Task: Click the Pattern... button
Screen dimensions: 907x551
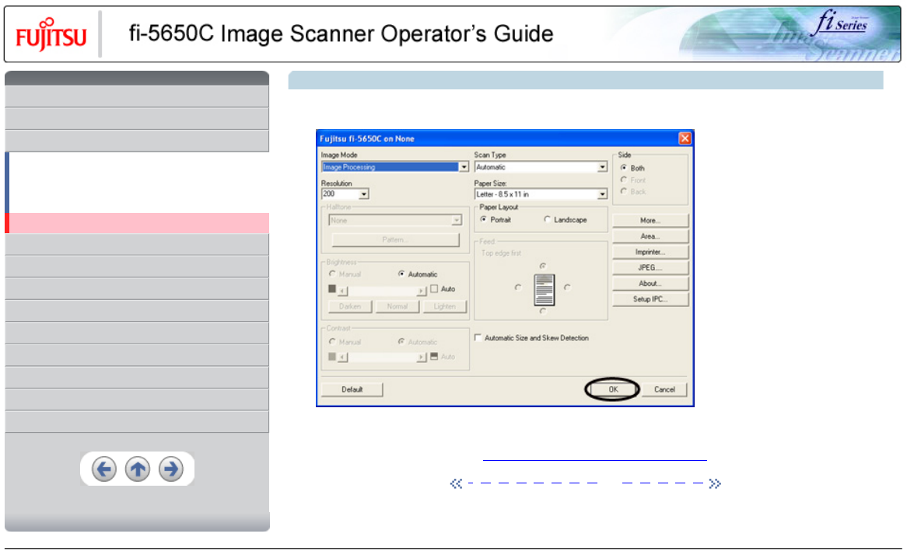Action: pyautogui.click(x=395, y=240)
